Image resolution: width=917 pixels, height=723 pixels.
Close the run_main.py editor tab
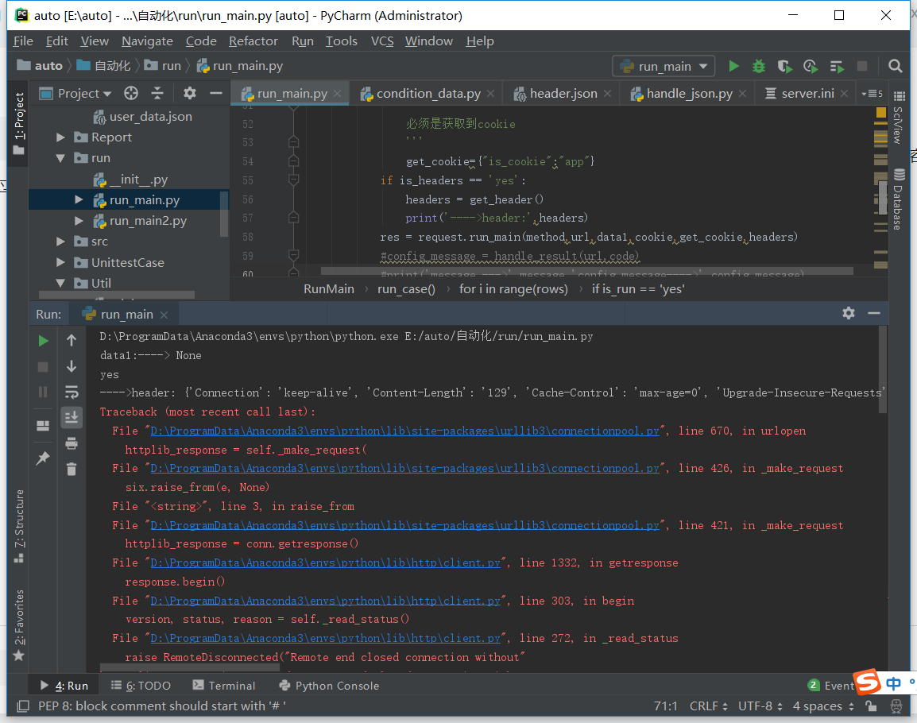[338, 94]
